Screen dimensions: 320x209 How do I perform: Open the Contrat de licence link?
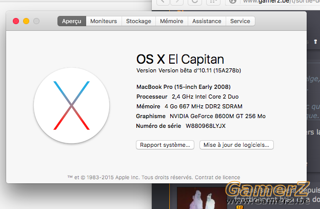[217, 177]
